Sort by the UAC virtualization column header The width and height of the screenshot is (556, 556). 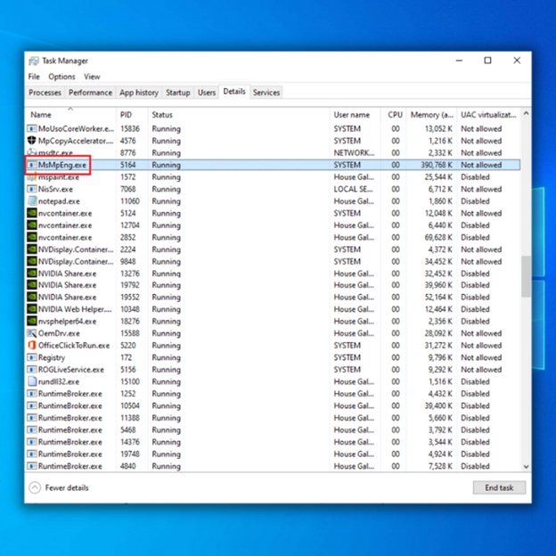(x=488, y=115)
